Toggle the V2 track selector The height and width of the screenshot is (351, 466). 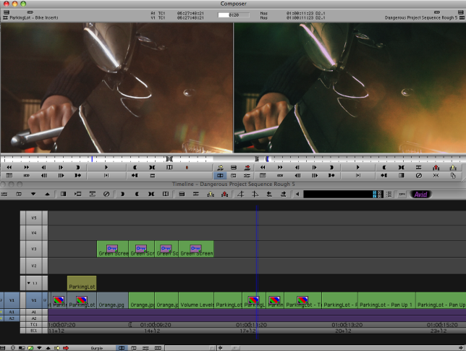pos(34,266)
